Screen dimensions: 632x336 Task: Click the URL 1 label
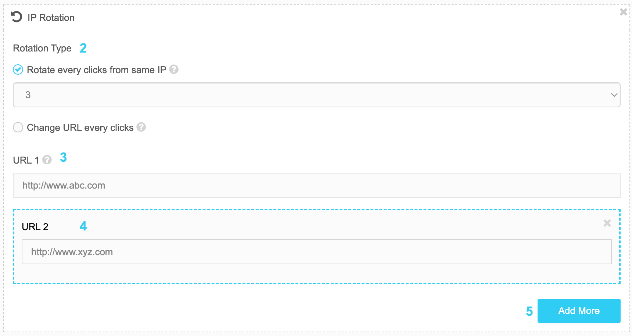click(26, 160)
